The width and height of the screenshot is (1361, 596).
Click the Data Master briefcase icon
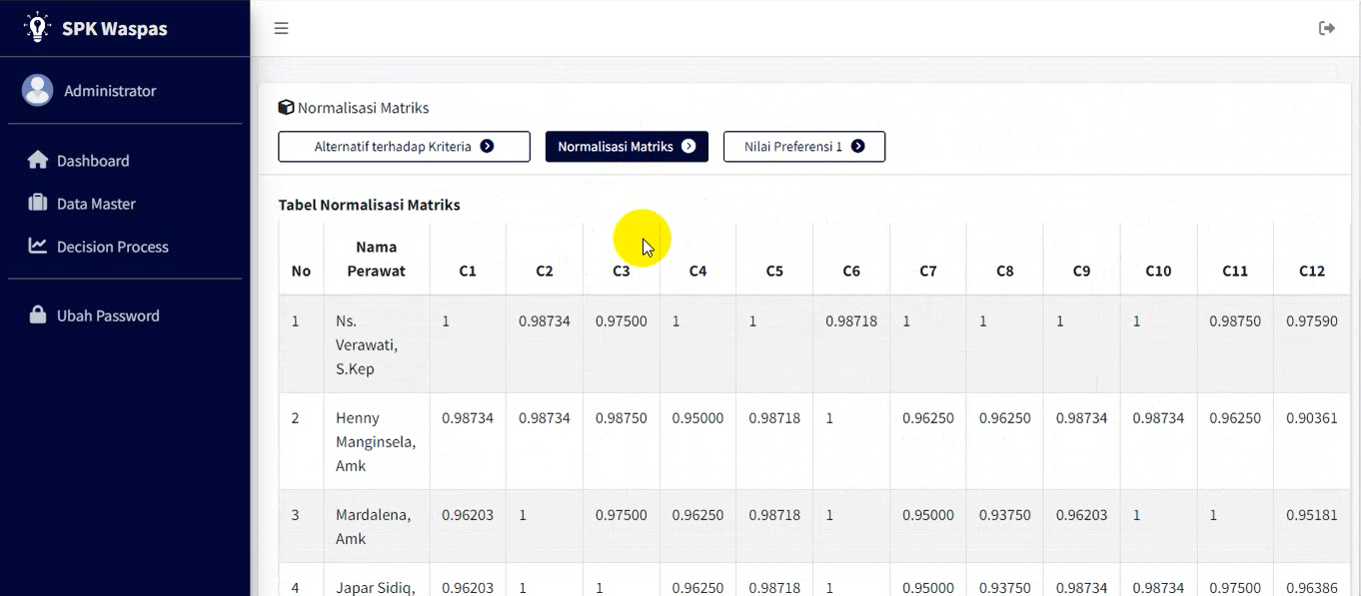click(x=38, y=203)
